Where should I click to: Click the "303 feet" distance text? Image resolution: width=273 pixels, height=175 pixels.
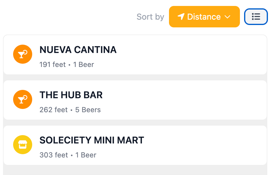pos(54,155)
